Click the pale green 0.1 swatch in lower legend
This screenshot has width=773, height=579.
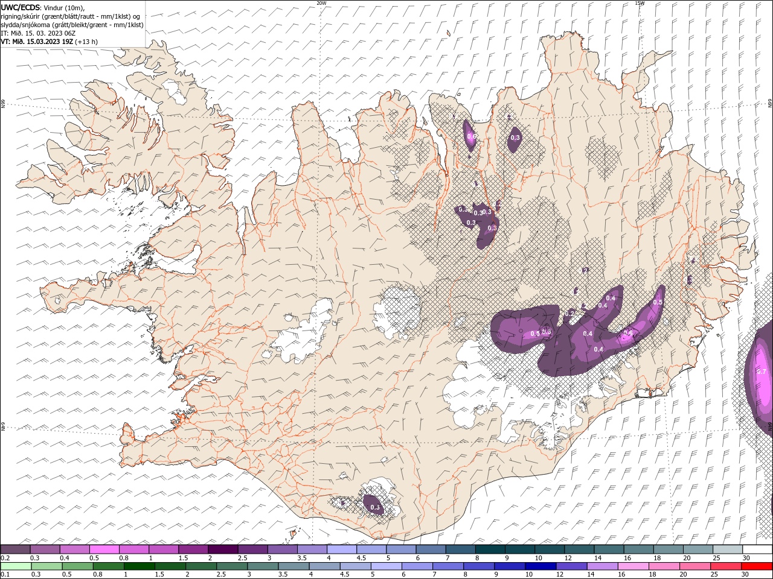16,566
